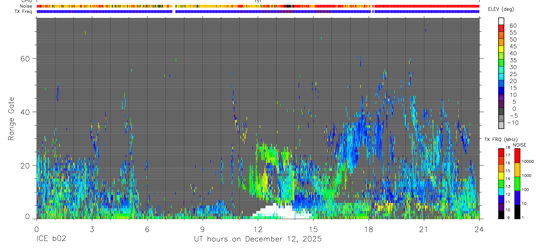Click the '21' tick on the UT hours axis
The height and width of the screenshot is (248, 539).
[x=424, y=229]
